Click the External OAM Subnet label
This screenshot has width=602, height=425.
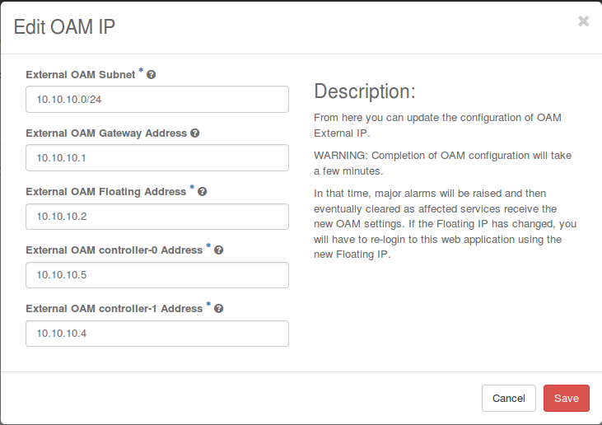(81, 75)
